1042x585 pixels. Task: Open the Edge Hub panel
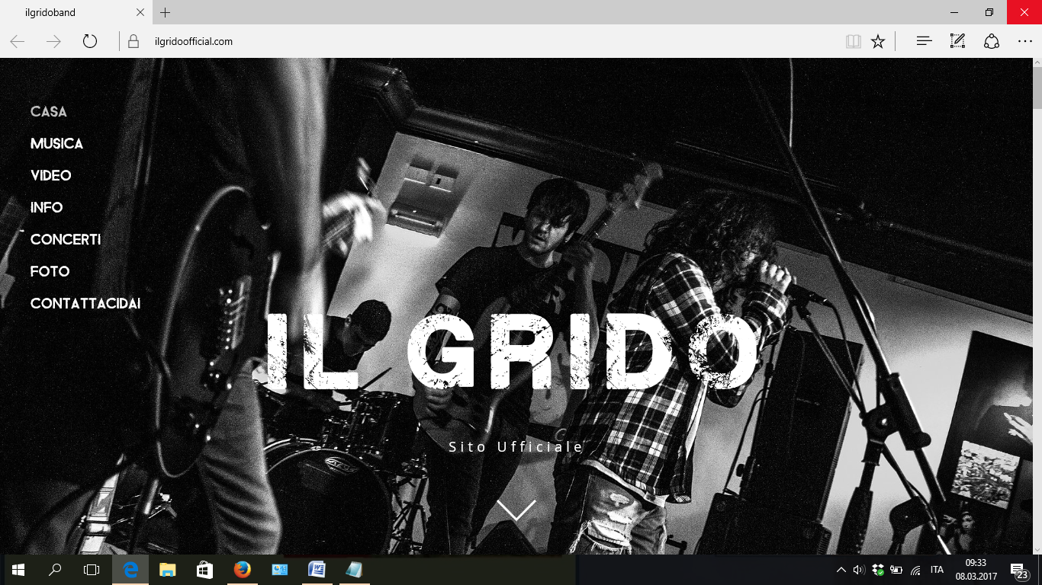[x=924, y=41]
